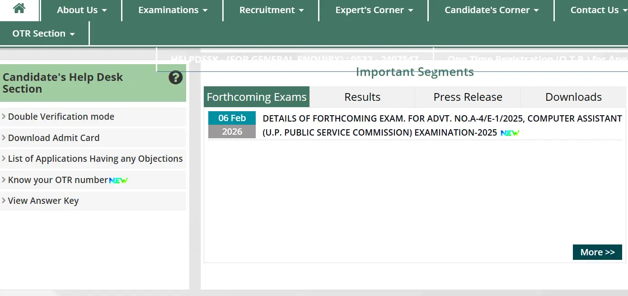This screenshot has height=296, width=628.
Task: Switch to the Results tab
Action: pyautogui.click(x=362, y=97)
